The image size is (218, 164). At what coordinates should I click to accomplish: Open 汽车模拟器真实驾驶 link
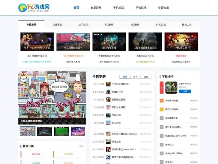pos(145,62)
